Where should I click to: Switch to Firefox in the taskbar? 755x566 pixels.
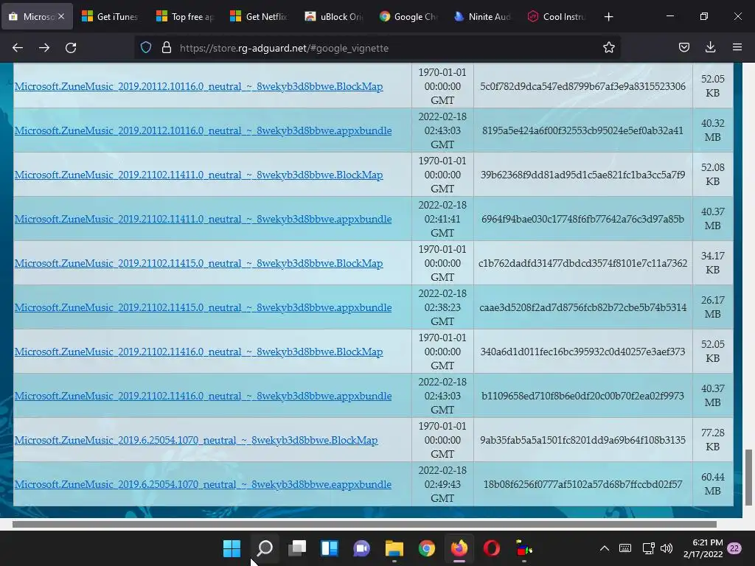(459, 548)
